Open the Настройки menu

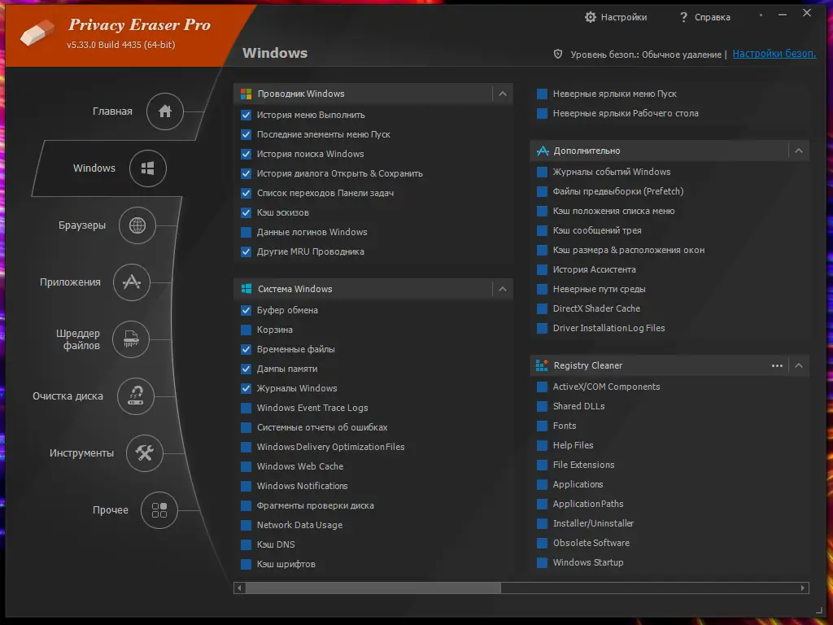tap(616, 16)
